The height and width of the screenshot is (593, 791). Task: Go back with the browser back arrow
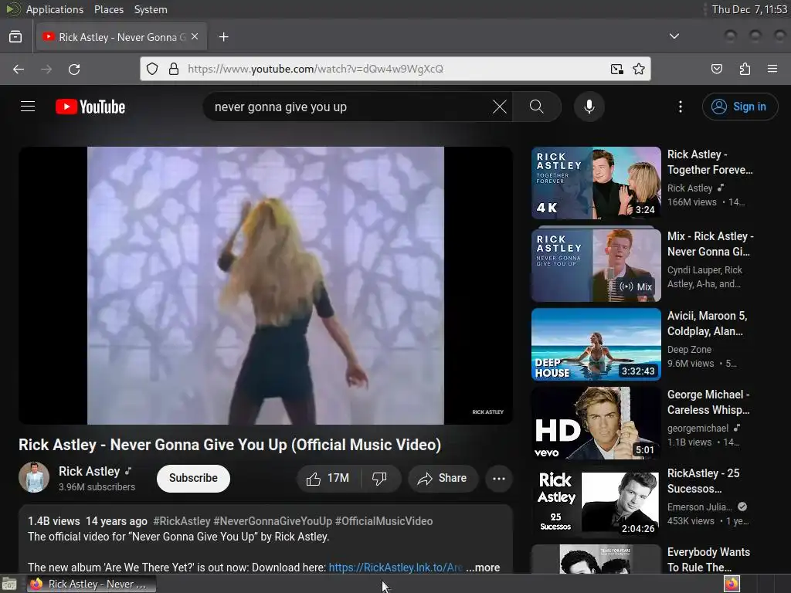(x=19, y=69)
